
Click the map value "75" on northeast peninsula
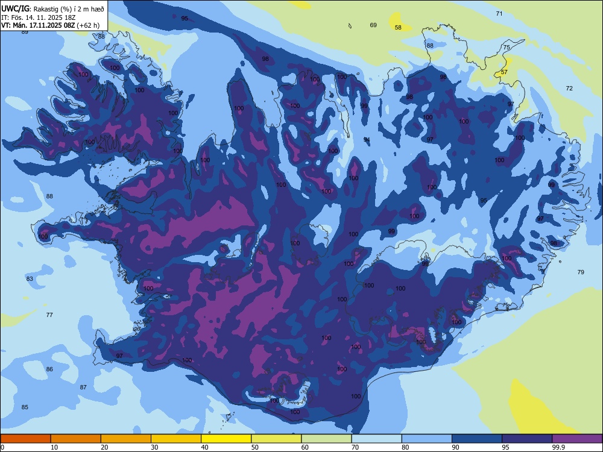click(507, 47)
